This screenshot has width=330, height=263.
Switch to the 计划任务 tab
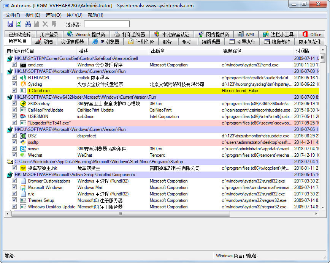[141, 42]
